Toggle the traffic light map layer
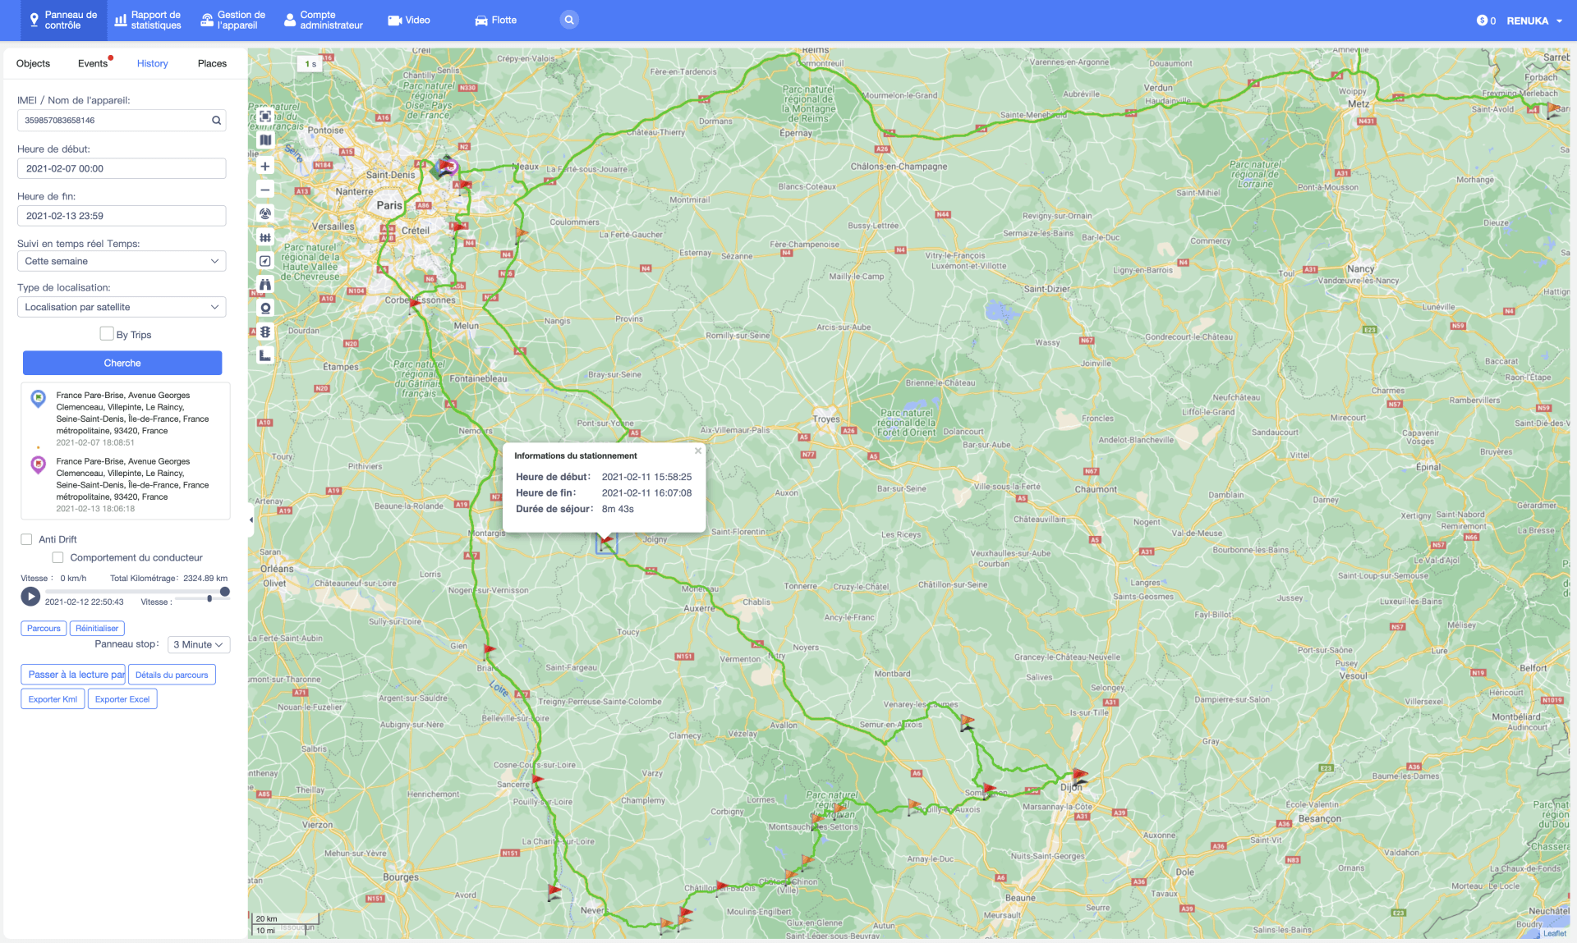Viewport: 1577px width, 943px height. 264,332
